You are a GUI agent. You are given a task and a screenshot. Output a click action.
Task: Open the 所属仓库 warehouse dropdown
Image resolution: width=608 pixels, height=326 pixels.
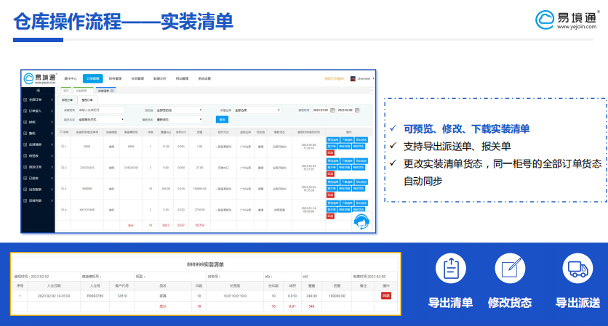[x=257, y=110]
